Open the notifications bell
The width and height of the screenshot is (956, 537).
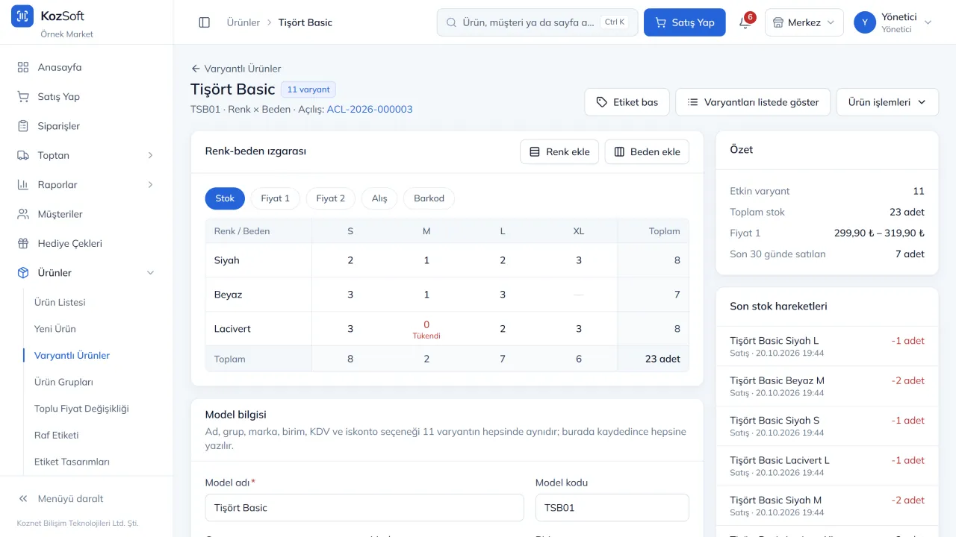[745, 22]
